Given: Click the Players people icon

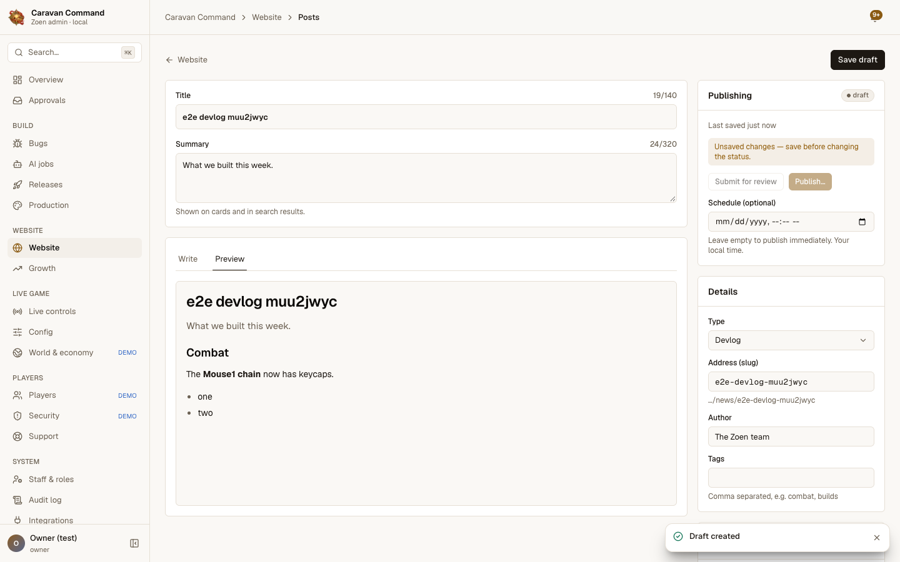Looking at the screenshot, I should pos(17,395).
